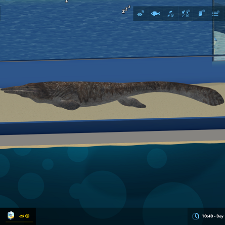
Task: Click the lagoon cube icon
Action: [11, 215]
